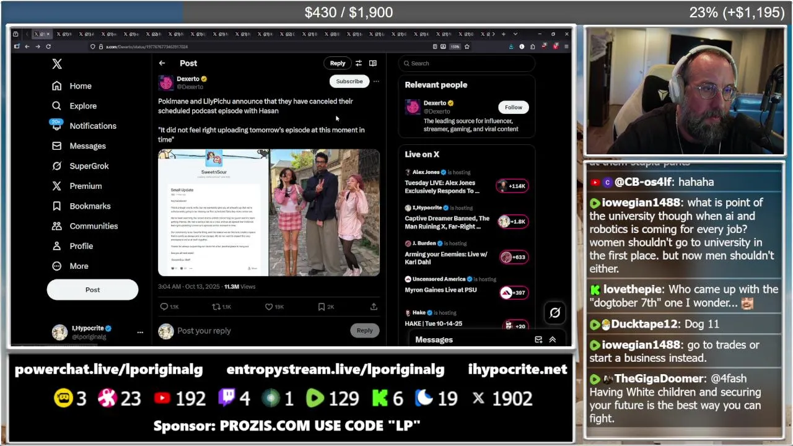Open the list all tabs dropdown arrow

click(515, 34)
